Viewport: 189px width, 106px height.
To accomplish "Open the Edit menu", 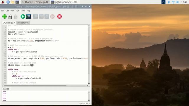I will tap(7, 11).
